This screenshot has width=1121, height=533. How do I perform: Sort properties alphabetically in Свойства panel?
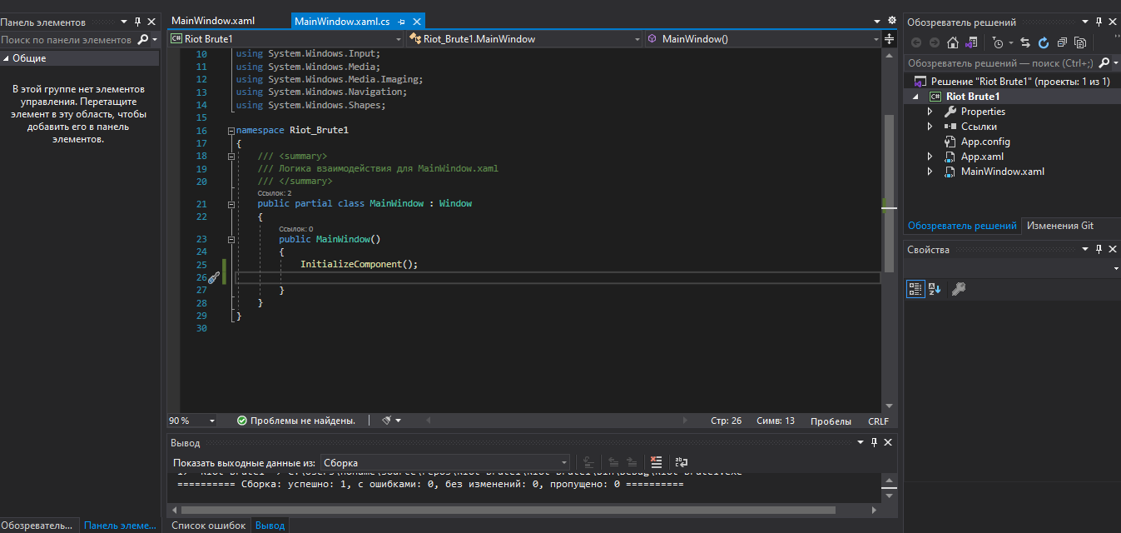[935, 289]
